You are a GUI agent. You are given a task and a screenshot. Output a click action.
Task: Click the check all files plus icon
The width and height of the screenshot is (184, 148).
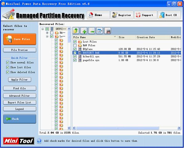84,31
